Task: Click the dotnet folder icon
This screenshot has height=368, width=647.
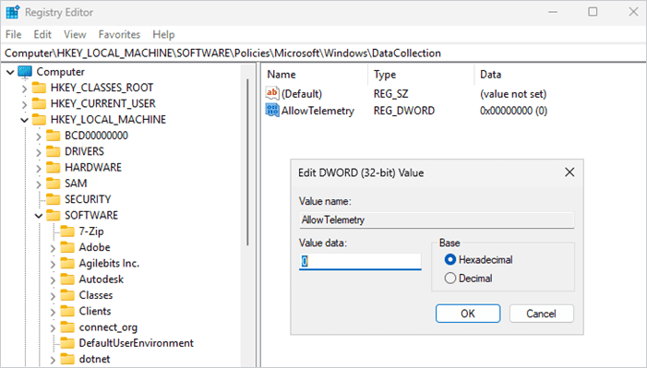Action: pos(67,359)
